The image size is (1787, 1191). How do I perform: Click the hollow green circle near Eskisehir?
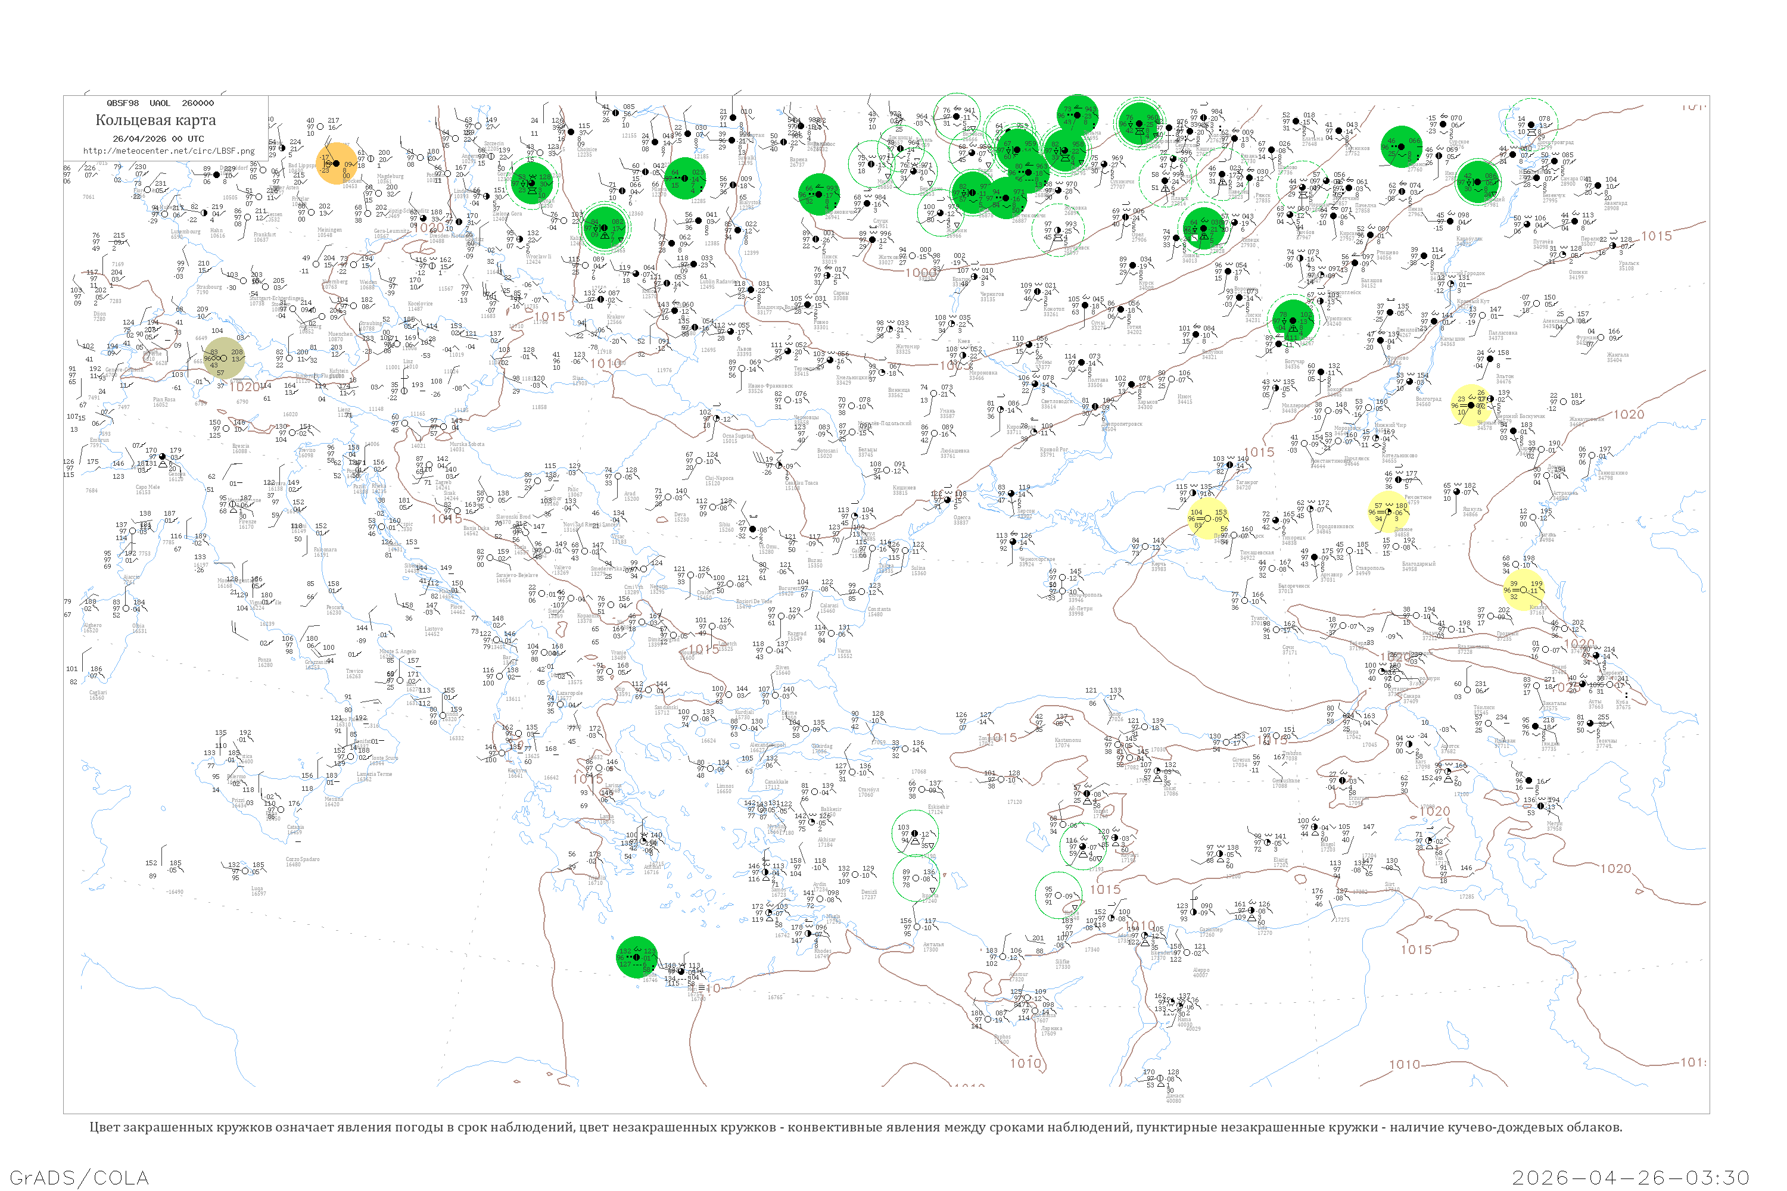pos(915,833)
